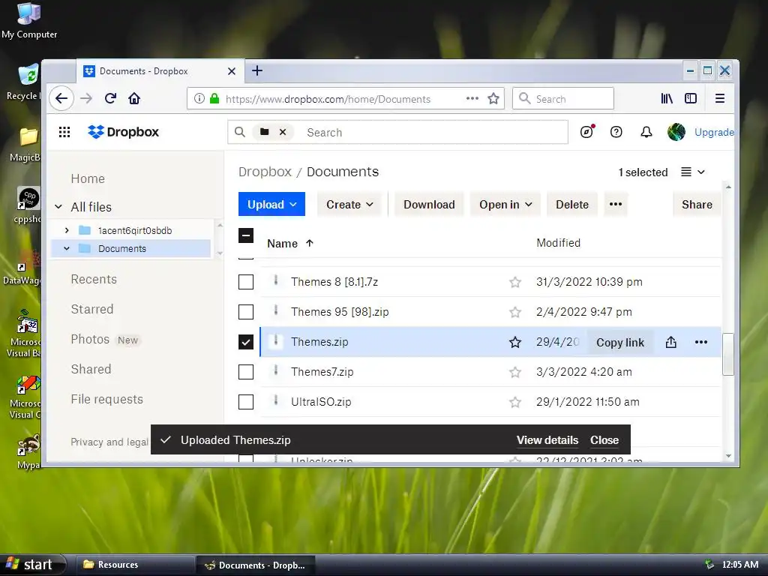Check the Themes7.zip checkbox
The image size is (768, 576).
(x=246, y=372)
